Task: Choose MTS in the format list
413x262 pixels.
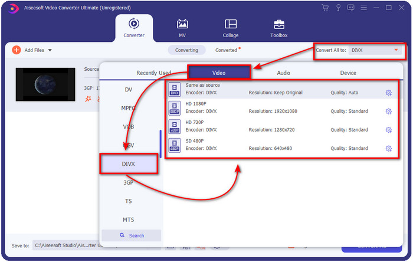Action: tap(129, 220)
